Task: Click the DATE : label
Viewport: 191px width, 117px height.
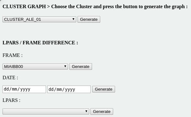Action: (10, 78)
